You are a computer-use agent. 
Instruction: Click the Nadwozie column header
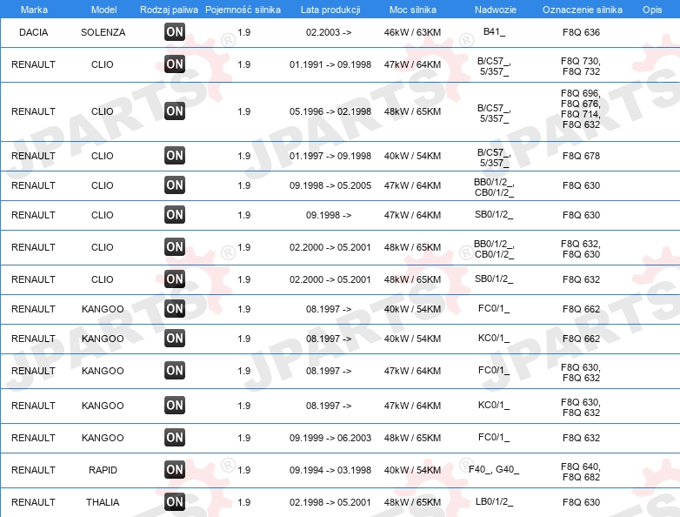click(496, 10)
